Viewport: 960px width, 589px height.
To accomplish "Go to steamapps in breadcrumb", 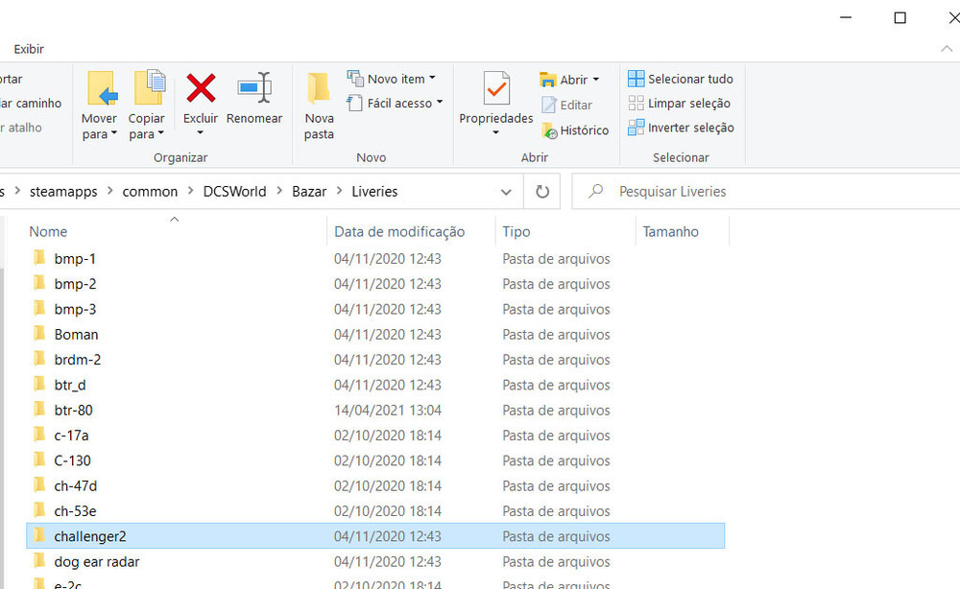I will tap(63, 192).
